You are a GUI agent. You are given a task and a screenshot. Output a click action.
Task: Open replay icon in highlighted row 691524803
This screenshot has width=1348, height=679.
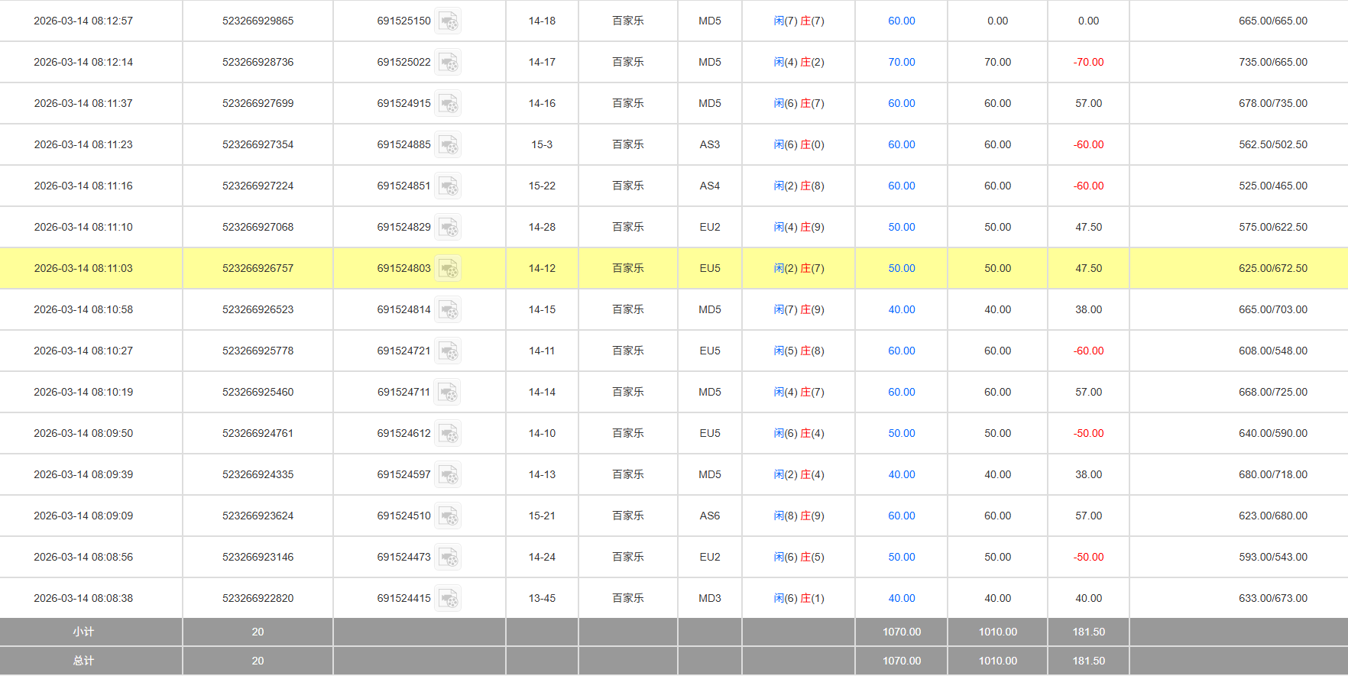(x=448, y=269)
